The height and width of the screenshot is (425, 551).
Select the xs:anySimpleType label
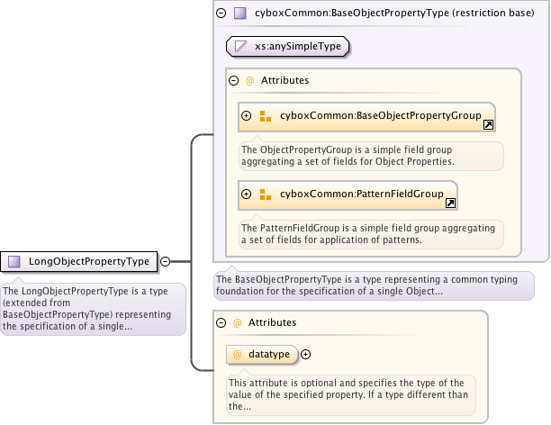[298, 46]
